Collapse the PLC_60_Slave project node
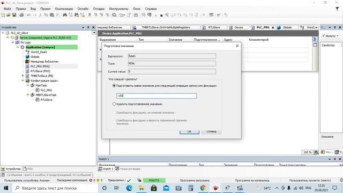The width and height of the screenshot is (343, 193). [x=3, y=33]
